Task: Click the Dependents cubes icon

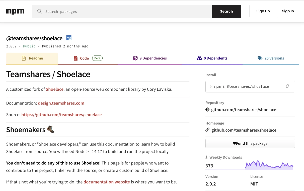Action: click(199, 58)
